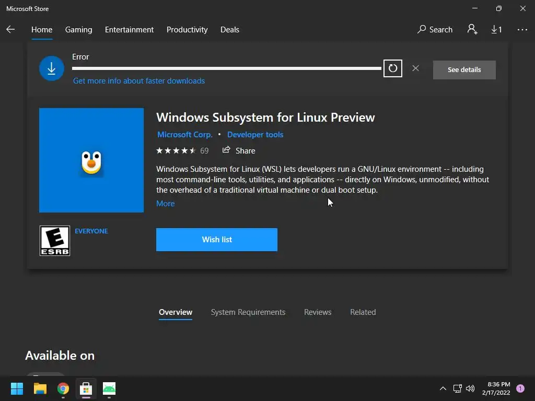535x401 pixels.
Task: Open the Productivity tab
Action: [x=187, y=30]
